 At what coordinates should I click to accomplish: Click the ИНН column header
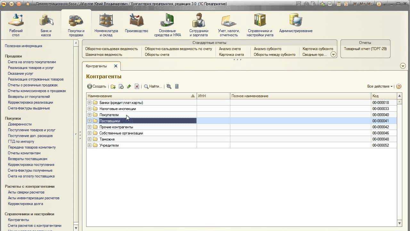pyautogui.click(x=213, y=96)
